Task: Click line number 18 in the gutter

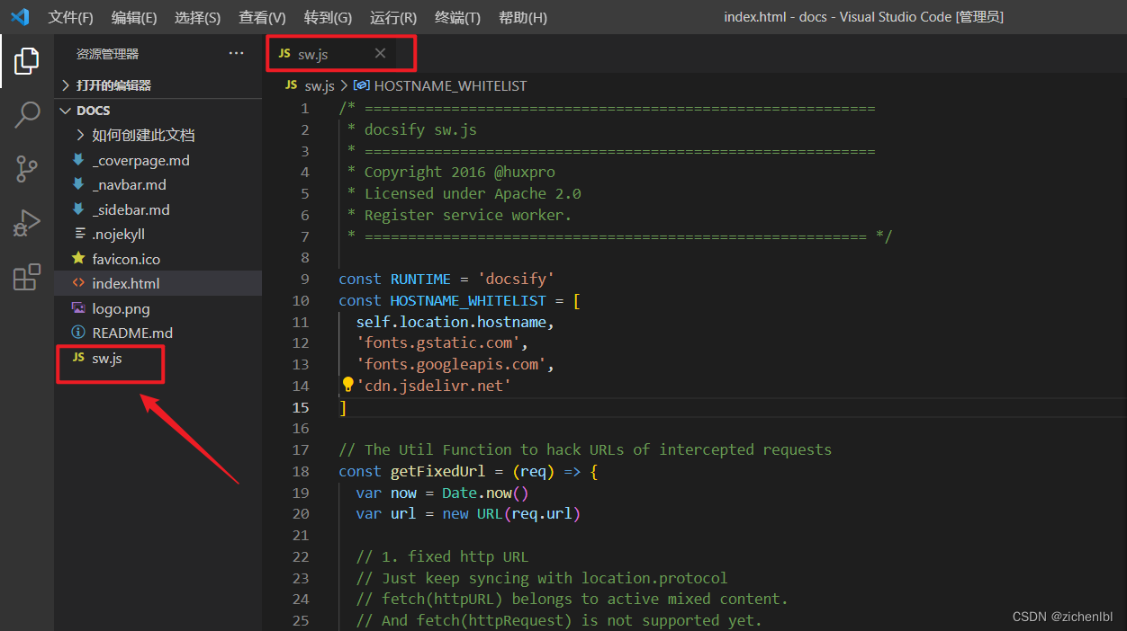Action: click(x=300, y=471)
